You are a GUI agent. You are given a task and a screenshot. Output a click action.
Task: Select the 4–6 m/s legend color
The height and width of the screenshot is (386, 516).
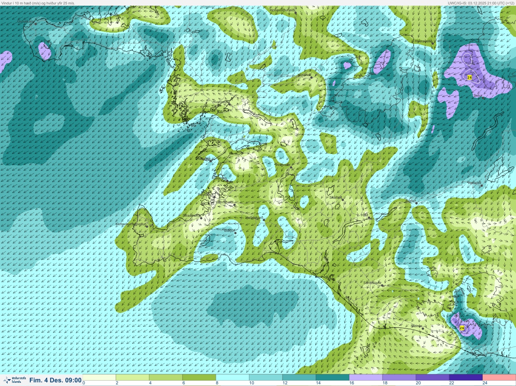point(166,378)
